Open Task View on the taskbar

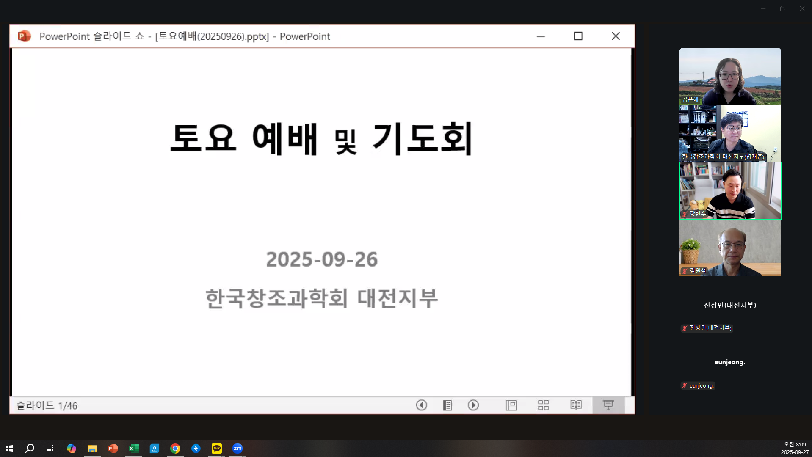(50, 449)
